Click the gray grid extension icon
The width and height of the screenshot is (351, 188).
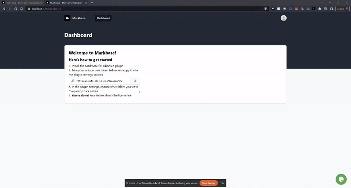pos(308,9)
